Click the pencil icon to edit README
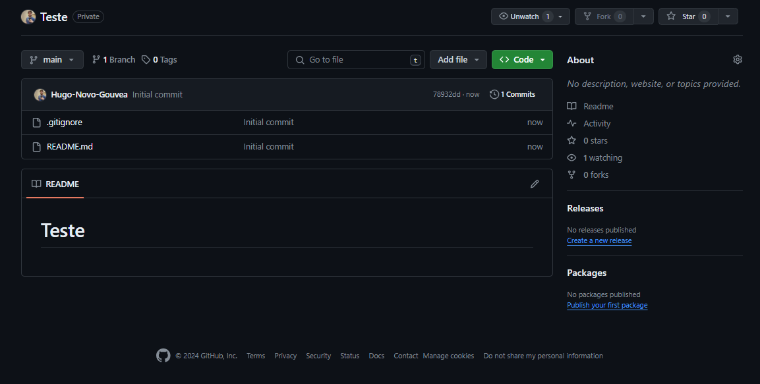 click(535, 184)
